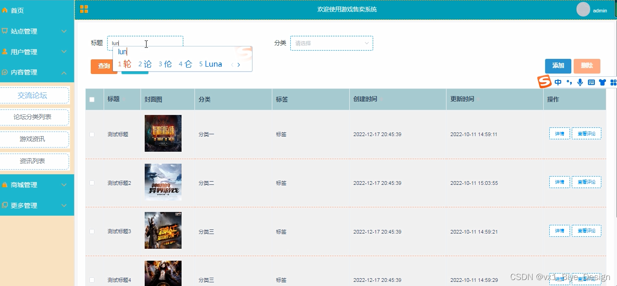Sort by 标题 column header
617x286 pixels.
click(x=114, y=99)
